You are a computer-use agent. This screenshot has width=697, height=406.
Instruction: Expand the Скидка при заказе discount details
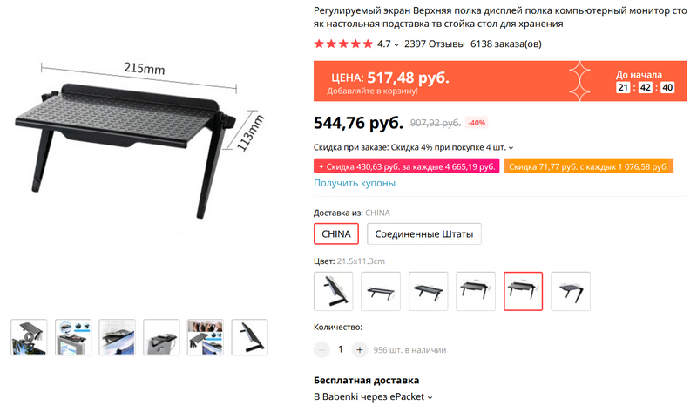click(x=511, y=147)
